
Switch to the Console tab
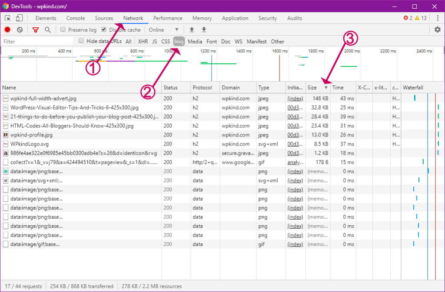(x=76, y=18)
